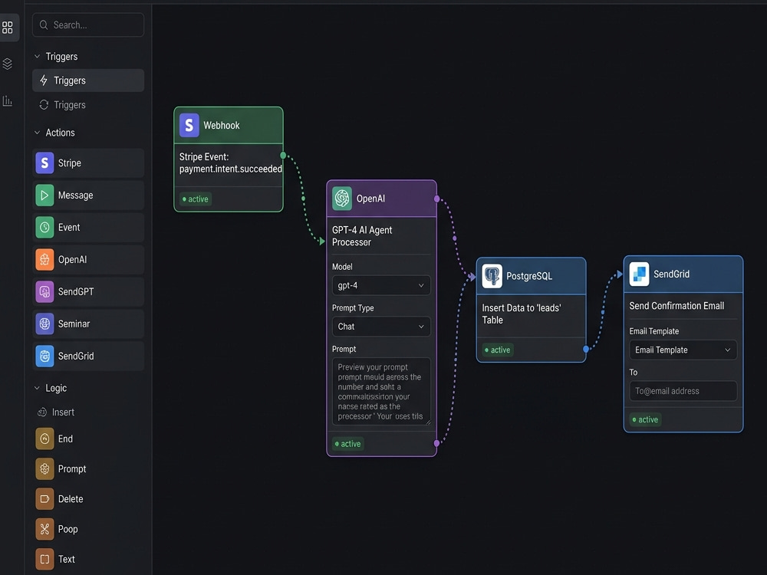Select the Message action label
Viewport: 767px width, 575px height.
tap(75, 195)
